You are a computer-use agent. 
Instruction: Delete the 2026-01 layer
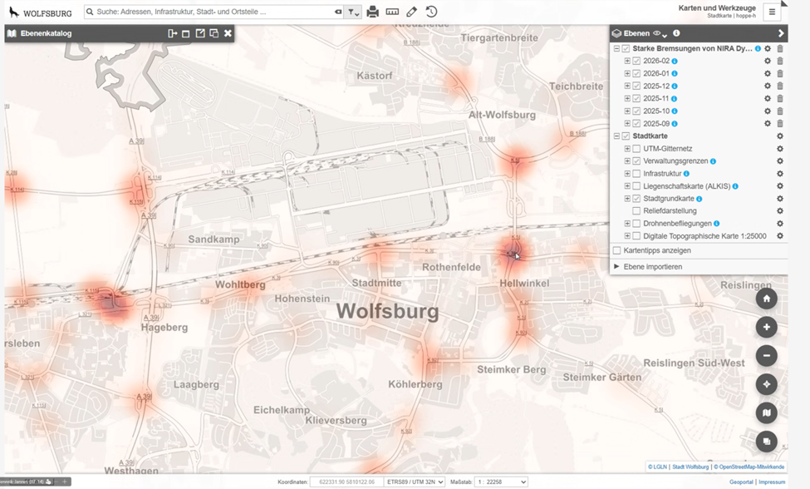click(x=780, y=73)
